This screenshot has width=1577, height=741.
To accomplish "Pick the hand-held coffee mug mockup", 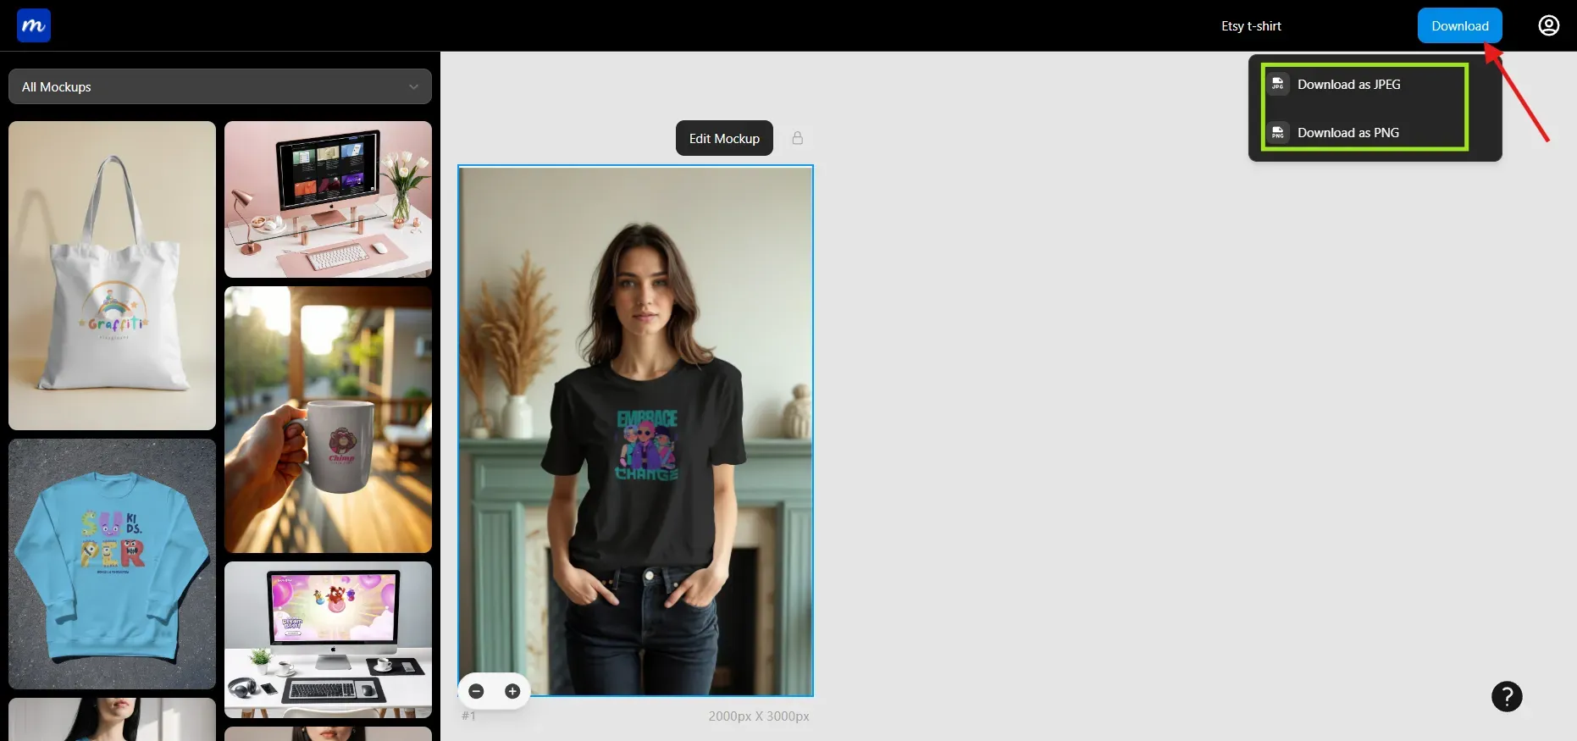I will (328, 419).
